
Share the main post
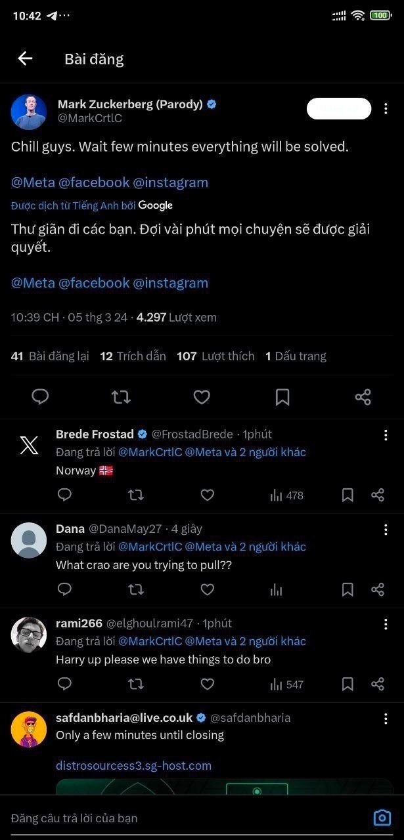pos(363,396)
